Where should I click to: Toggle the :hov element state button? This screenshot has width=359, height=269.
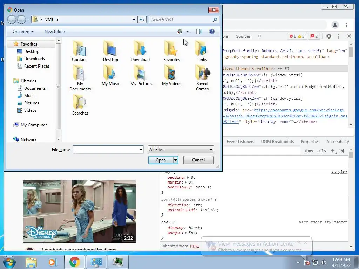(309, 151)
